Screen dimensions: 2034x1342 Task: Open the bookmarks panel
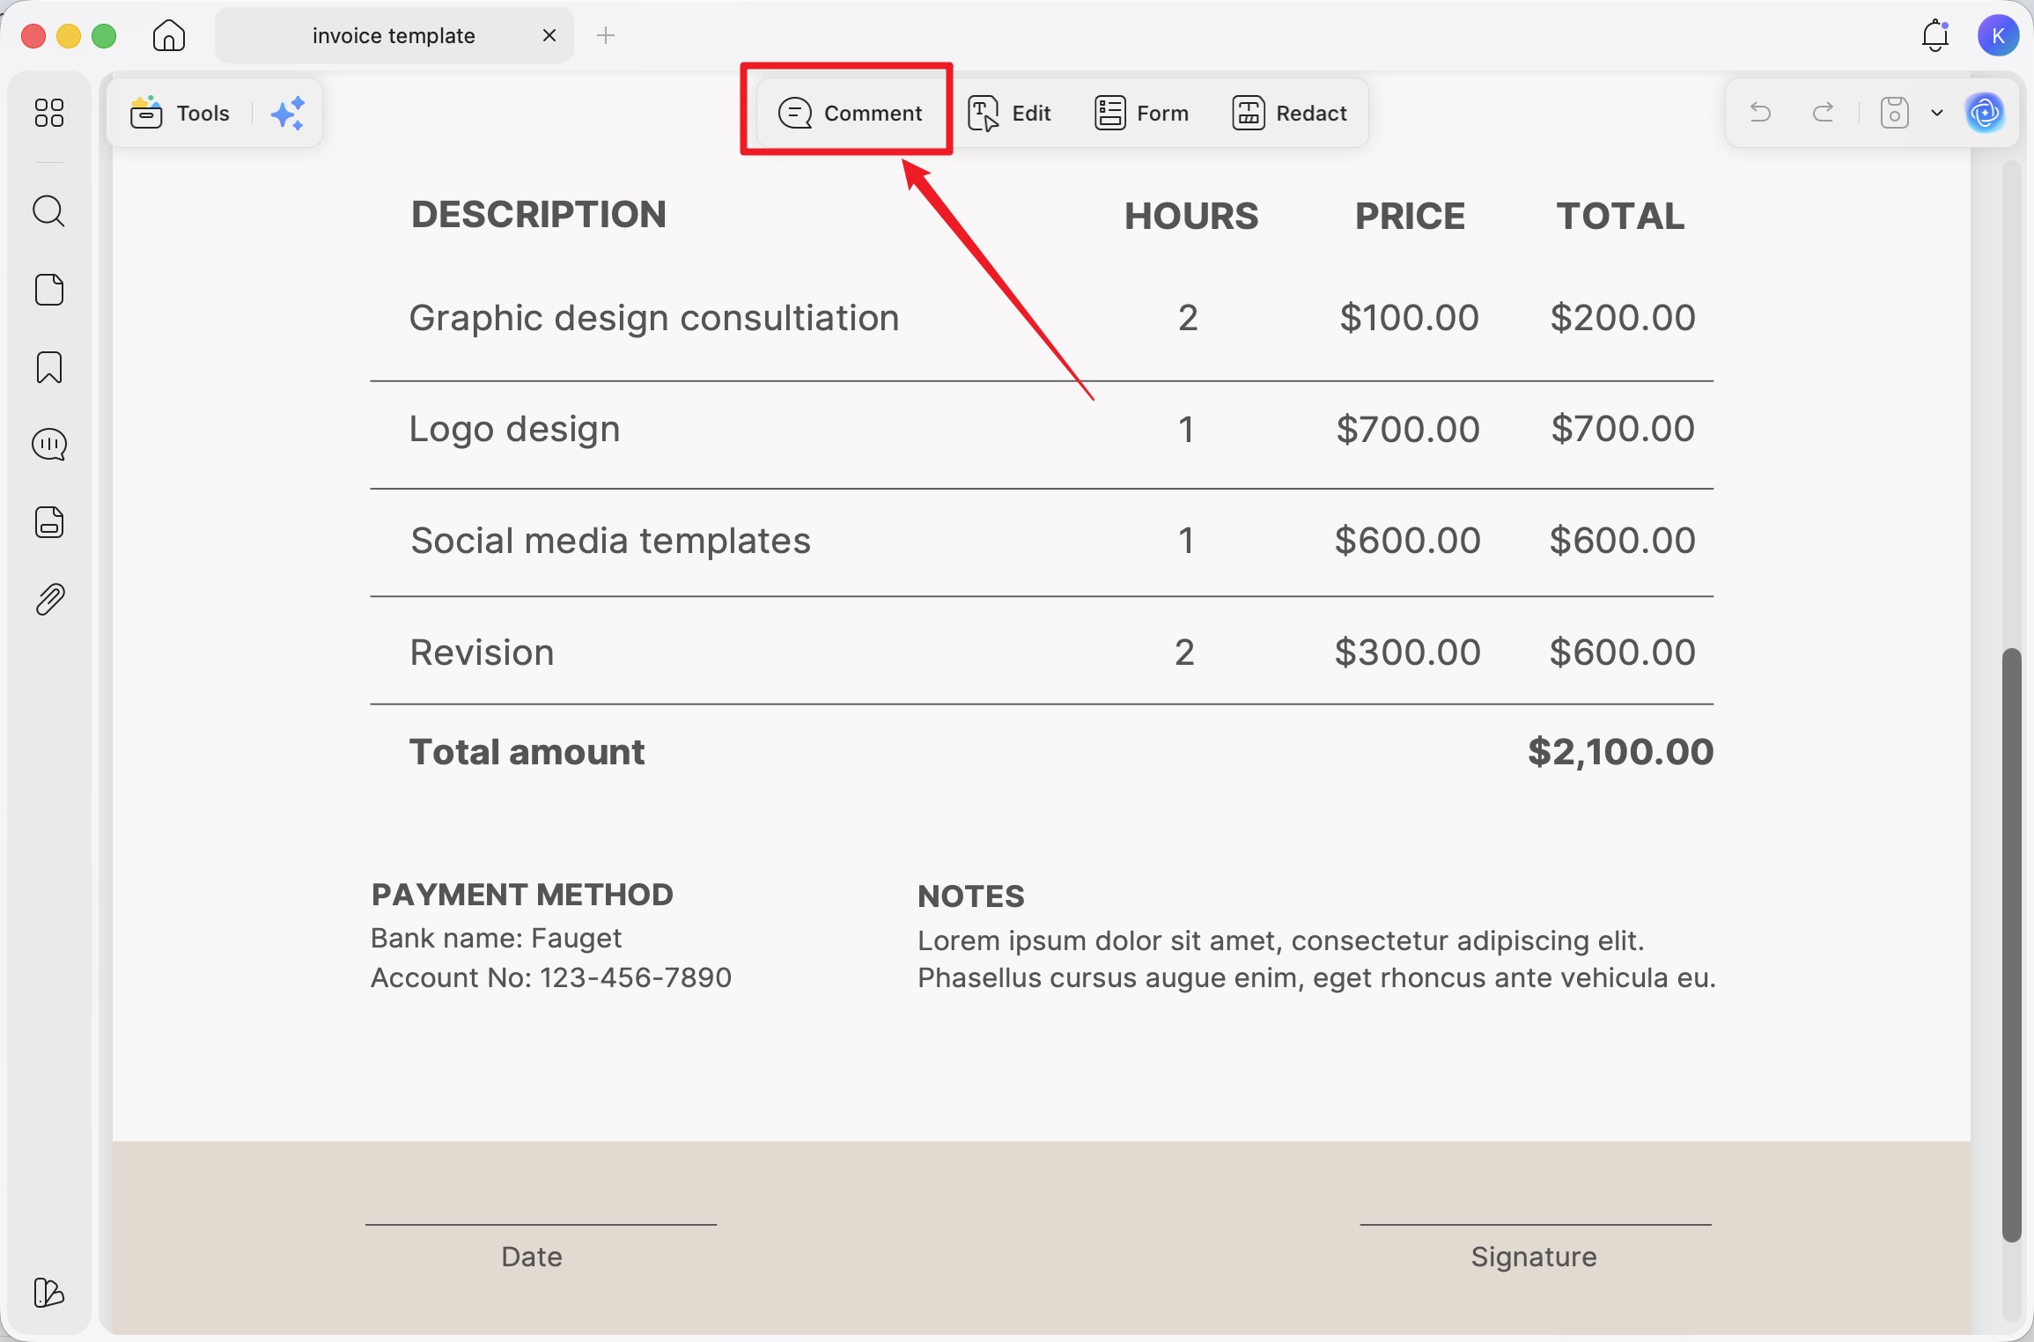pos(49,367)
